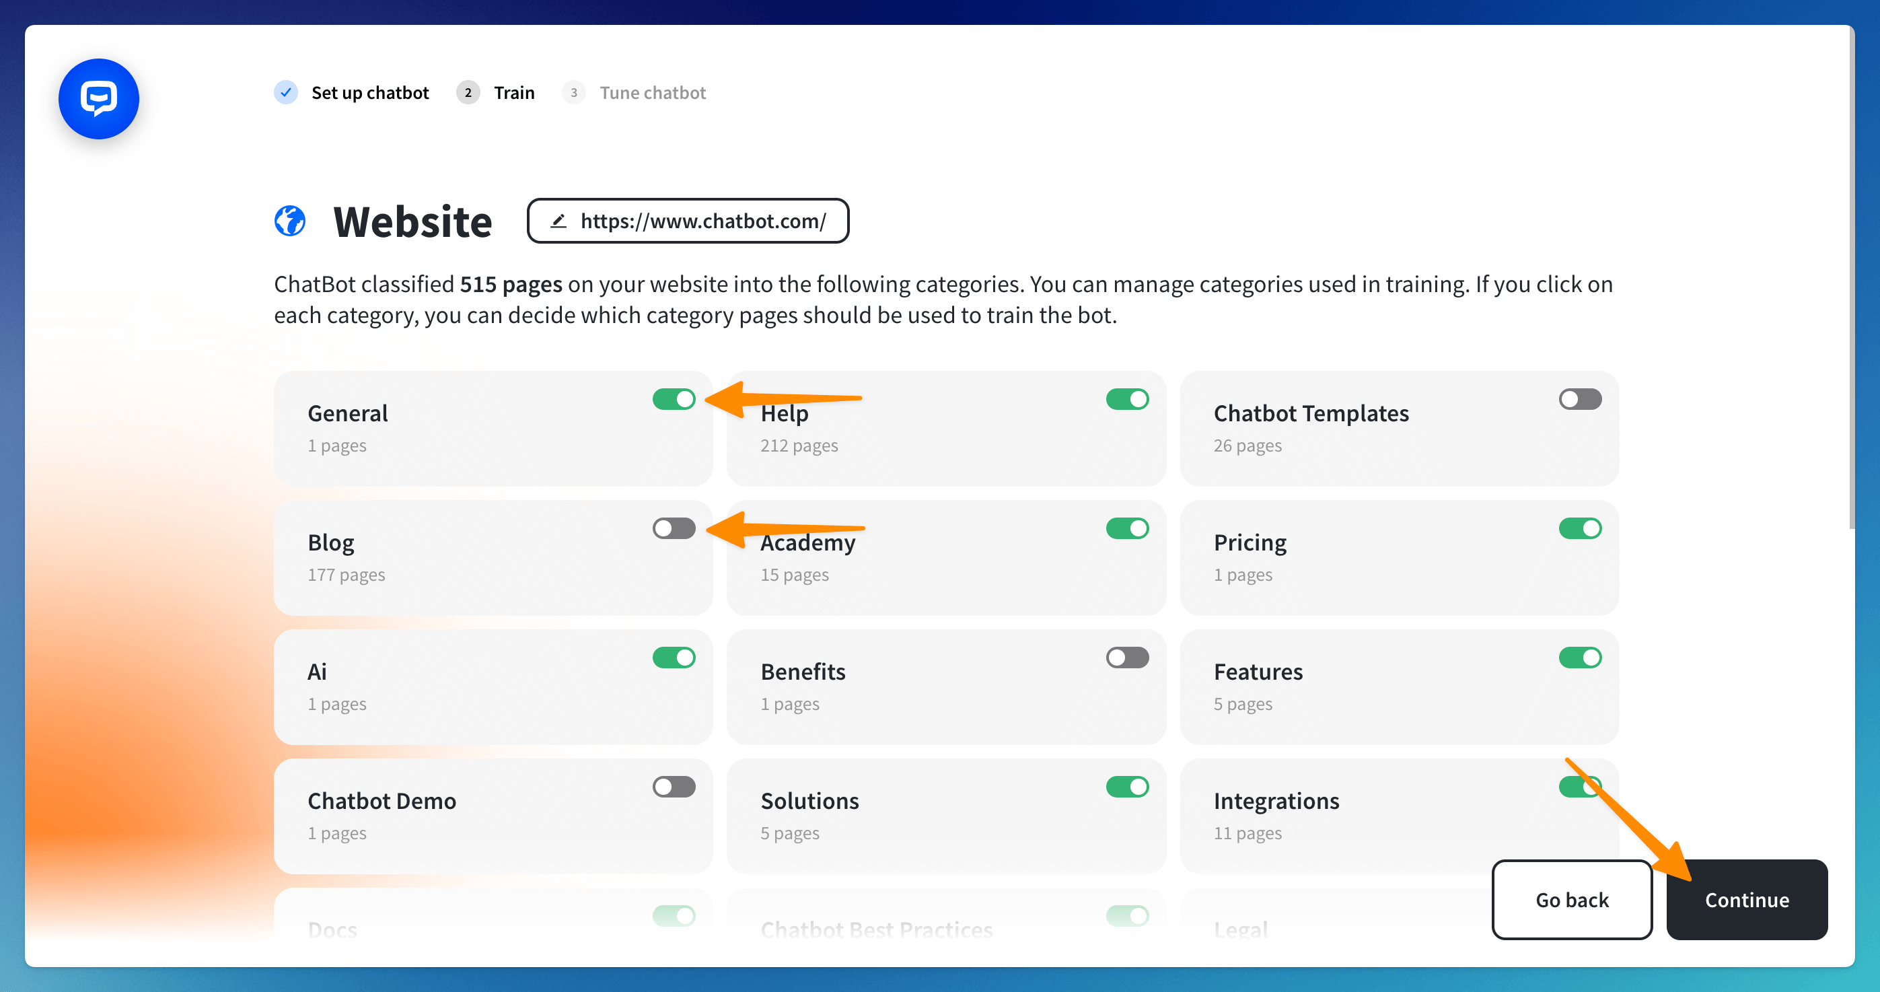This screenshot has width=1880, height=992.
Task: Edit the https://www.chatbot.com/ URL field
Action: 702,221
